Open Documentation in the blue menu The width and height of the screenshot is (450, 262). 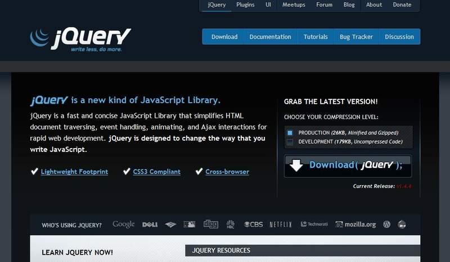[x=271, y=36]
